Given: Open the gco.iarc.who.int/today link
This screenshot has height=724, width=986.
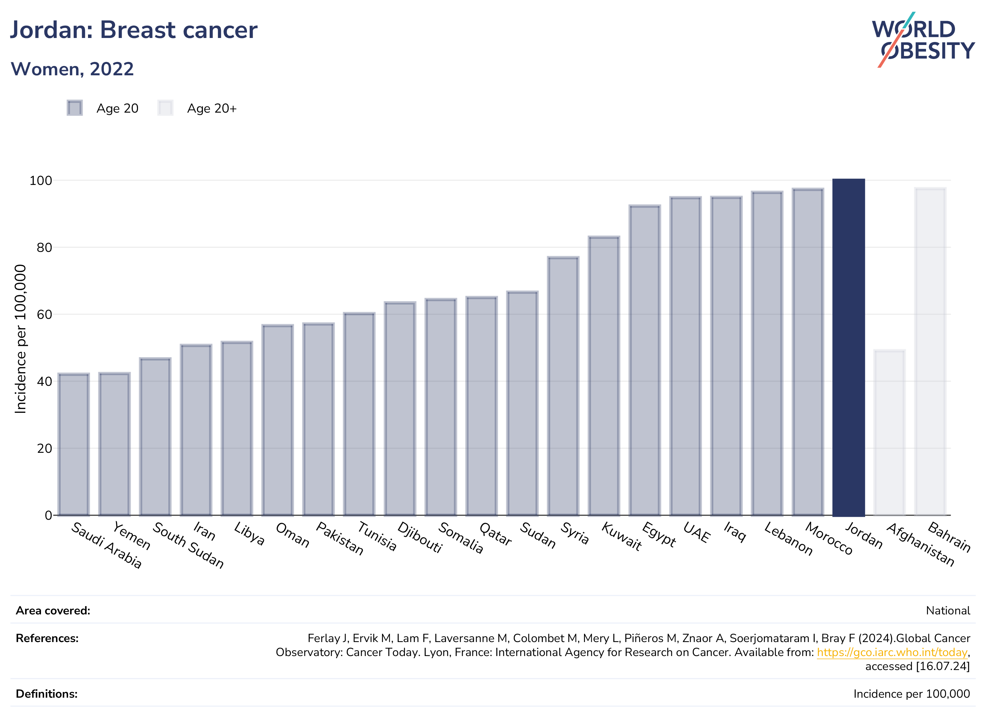Looking at the screenshot, I should pyautogui.click(x=892, y=652).
